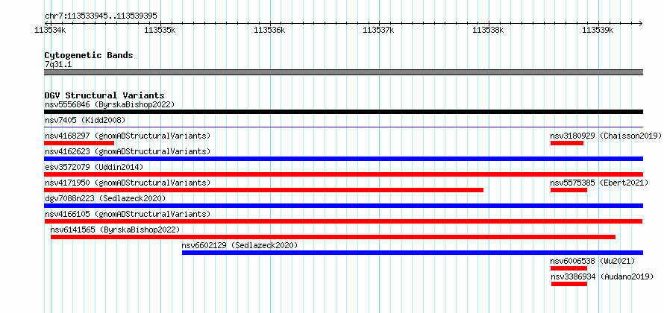Open nsv4162623 gnomAD variant label

click(128, 151)
